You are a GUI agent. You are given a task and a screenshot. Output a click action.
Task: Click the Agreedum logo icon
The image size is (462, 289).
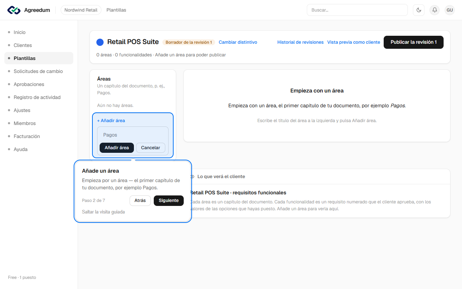(x=14, y=10)
